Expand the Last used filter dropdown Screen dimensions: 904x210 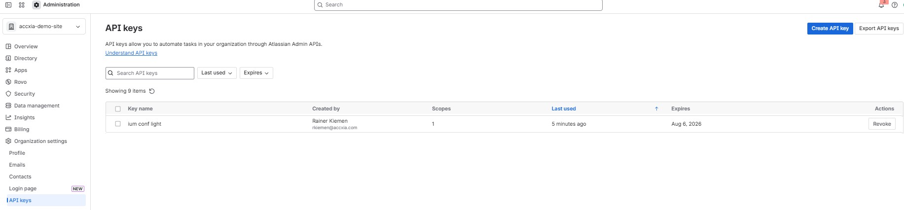(x=217, y=73)
